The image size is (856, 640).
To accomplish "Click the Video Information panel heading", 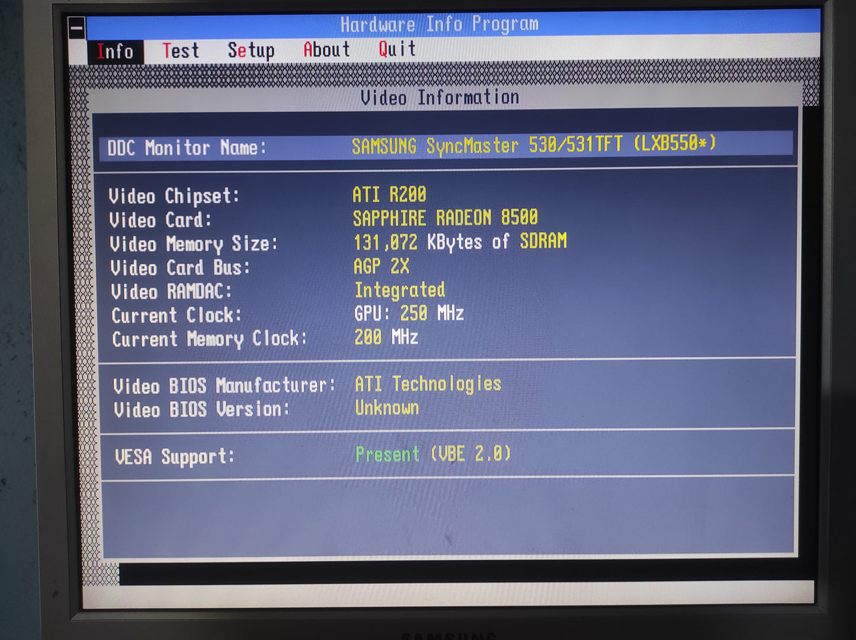I will pyautogui.click(x=440, y=98).
